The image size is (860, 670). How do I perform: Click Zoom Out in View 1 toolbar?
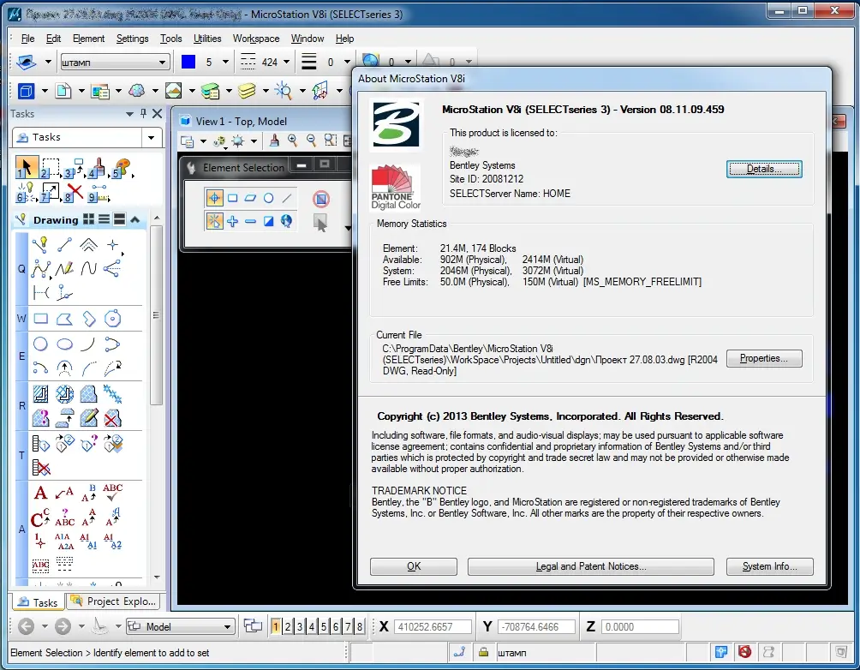312,141
